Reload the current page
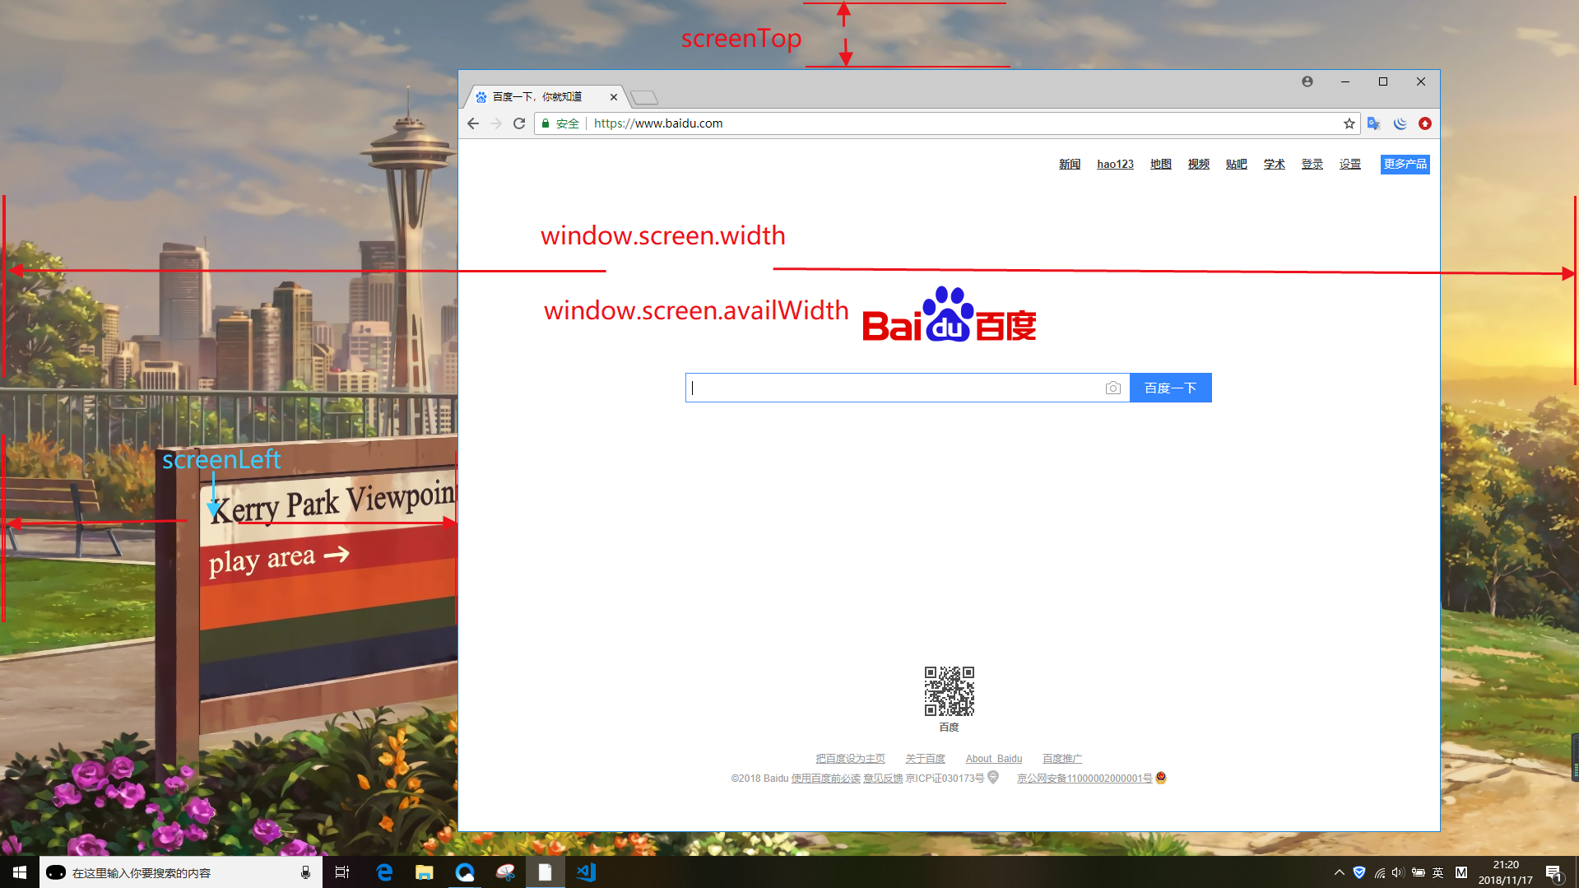 (519, 123)
